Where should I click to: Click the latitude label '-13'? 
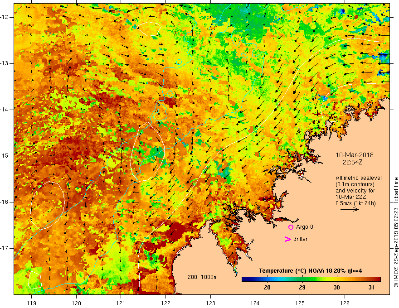coord(5,63)
